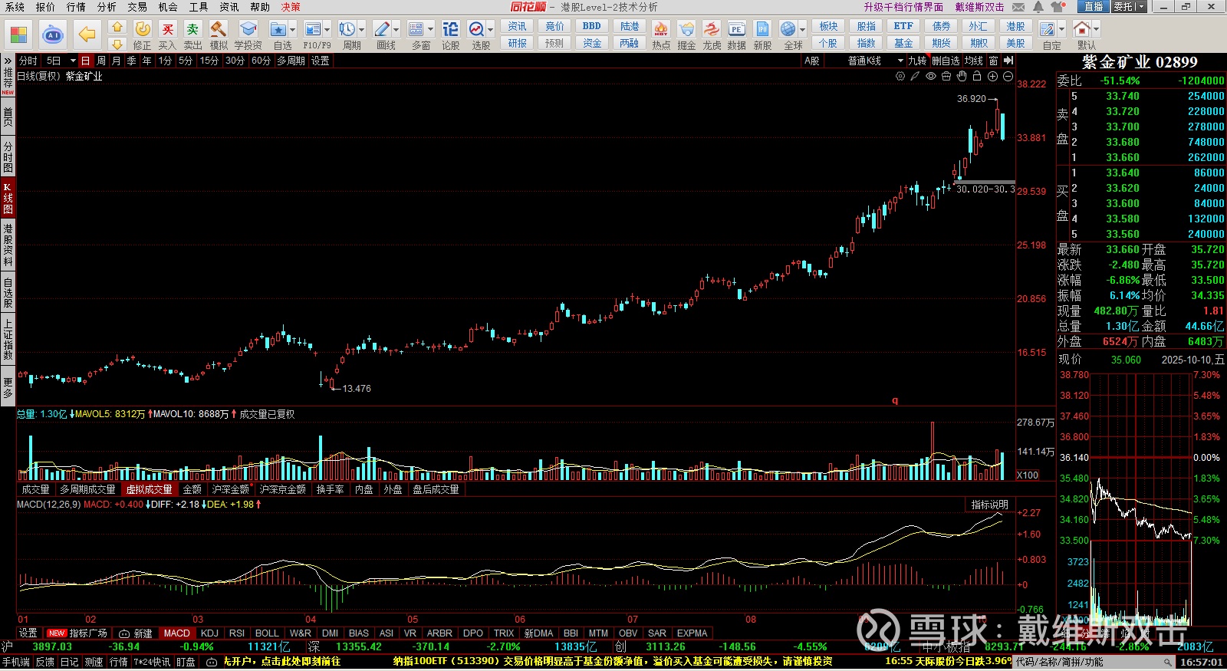1227x671 pixels.
Task: Switch to 月 monthly period
Action: tap(116, 61)
